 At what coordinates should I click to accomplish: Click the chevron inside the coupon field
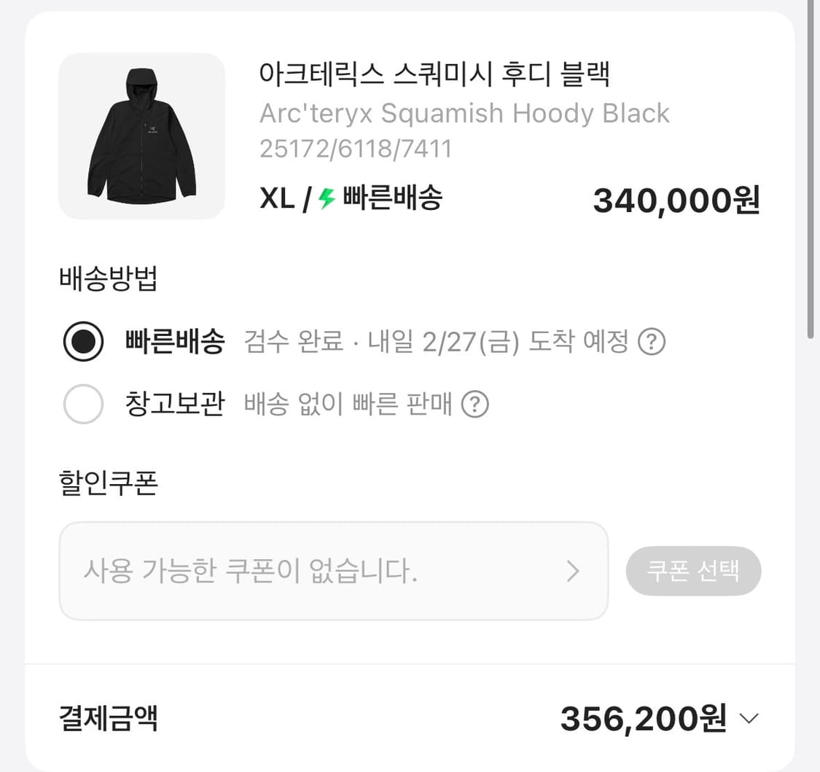pyautogui.click(x=574, y=572)
